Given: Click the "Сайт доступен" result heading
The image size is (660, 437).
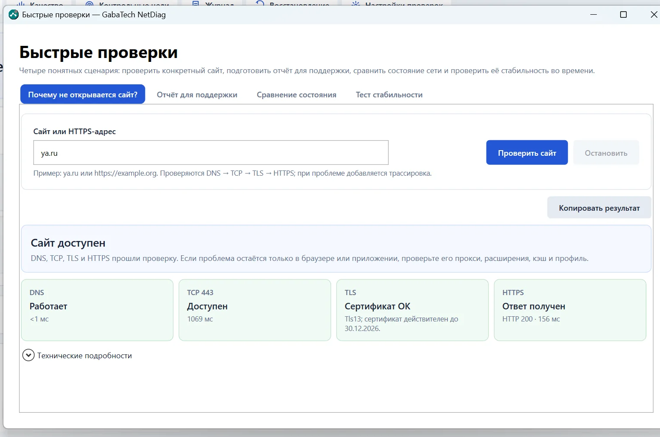Looking at the screenshot, I should [x=68, y=243].
